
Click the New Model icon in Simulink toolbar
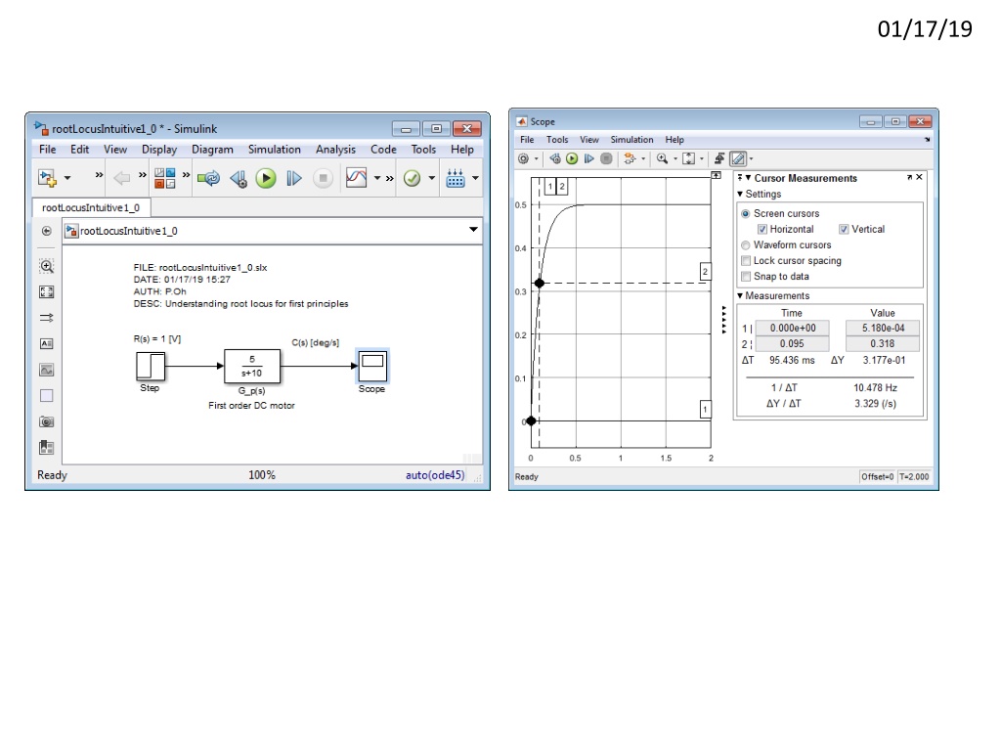pyautogui.click(x=47, y=178)
